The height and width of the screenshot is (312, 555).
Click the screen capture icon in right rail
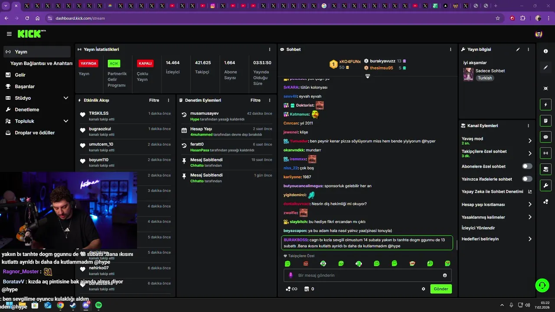tap(545, 88)
